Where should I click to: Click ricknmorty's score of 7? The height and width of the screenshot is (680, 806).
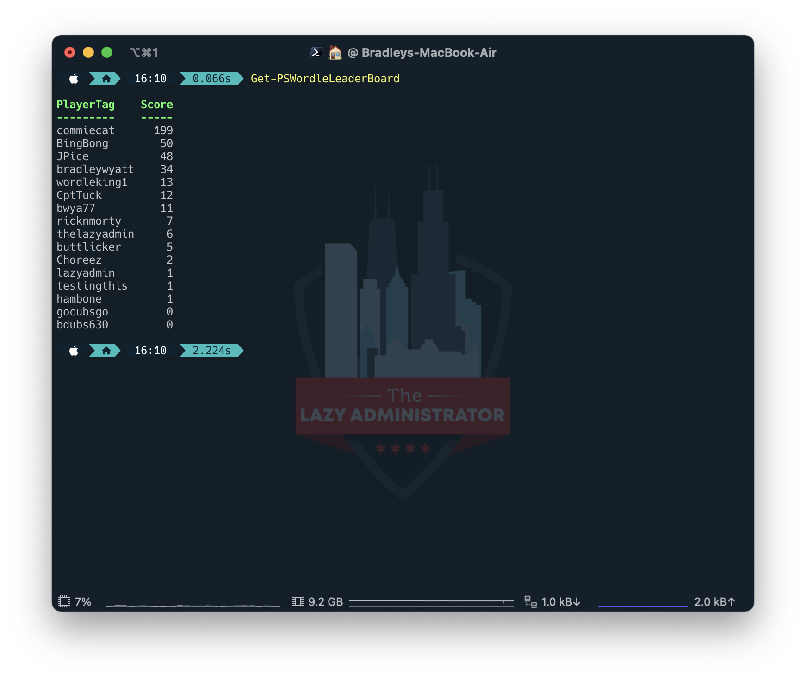pos(170,221)
